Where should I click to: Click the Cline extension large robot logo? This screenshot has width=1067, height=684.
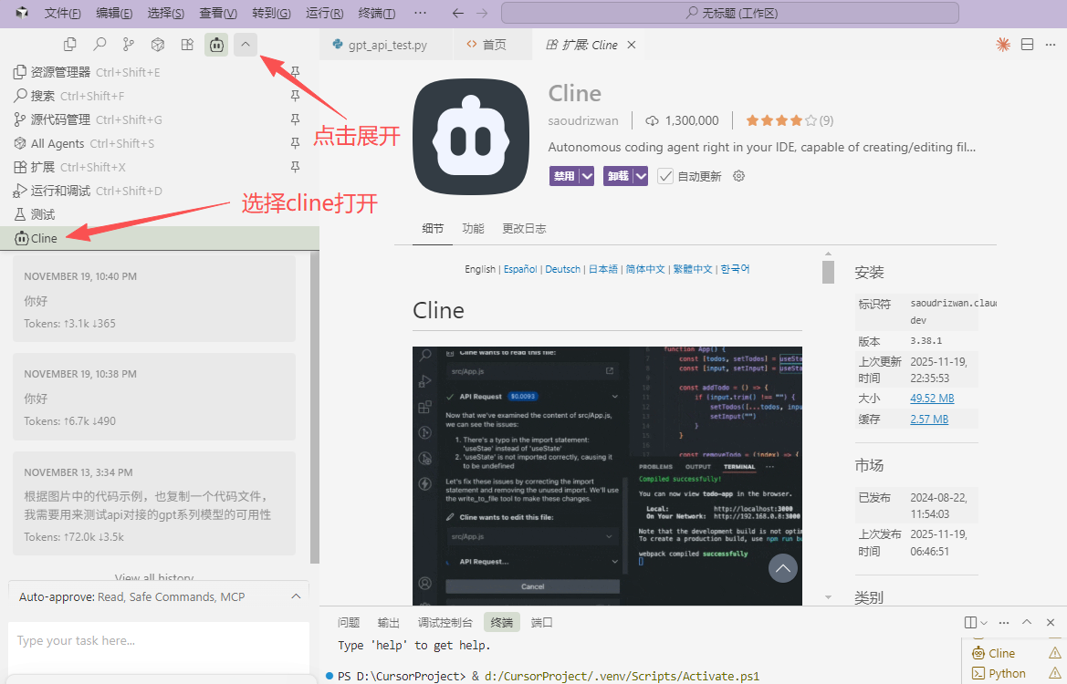[x=471, y=137]
